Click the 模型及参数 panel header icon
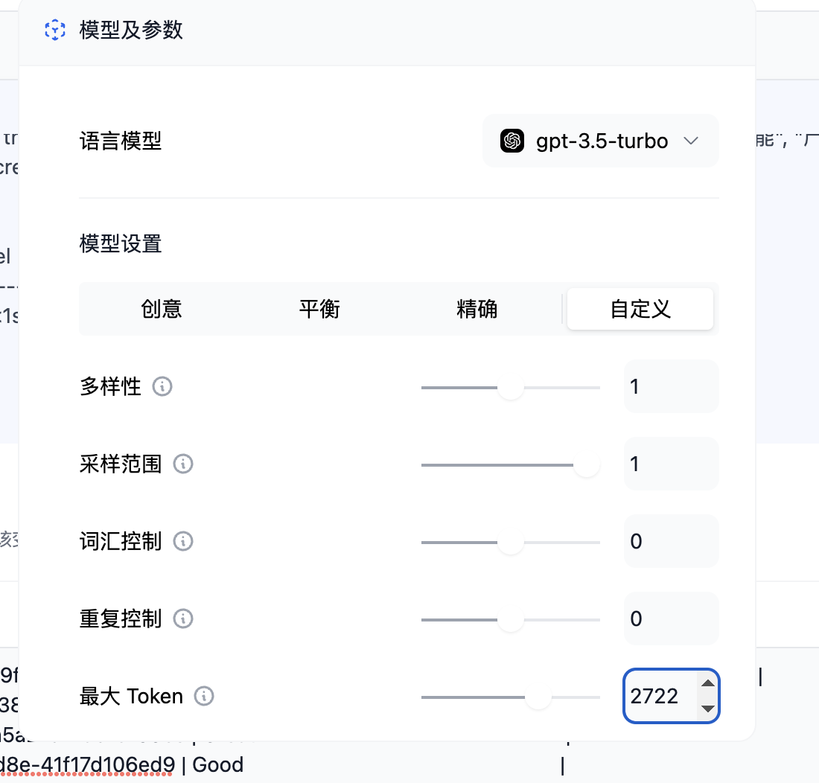The image size is (819, 783). click(54, 31)
